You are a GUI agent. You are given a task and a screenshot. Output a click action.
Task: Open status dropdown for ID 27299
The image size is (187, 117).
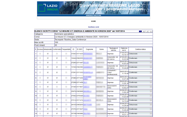click(x=141, y=83)
